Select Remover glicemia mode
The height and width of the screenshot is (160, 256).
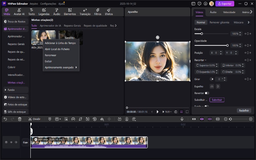[x=219, y=22]
